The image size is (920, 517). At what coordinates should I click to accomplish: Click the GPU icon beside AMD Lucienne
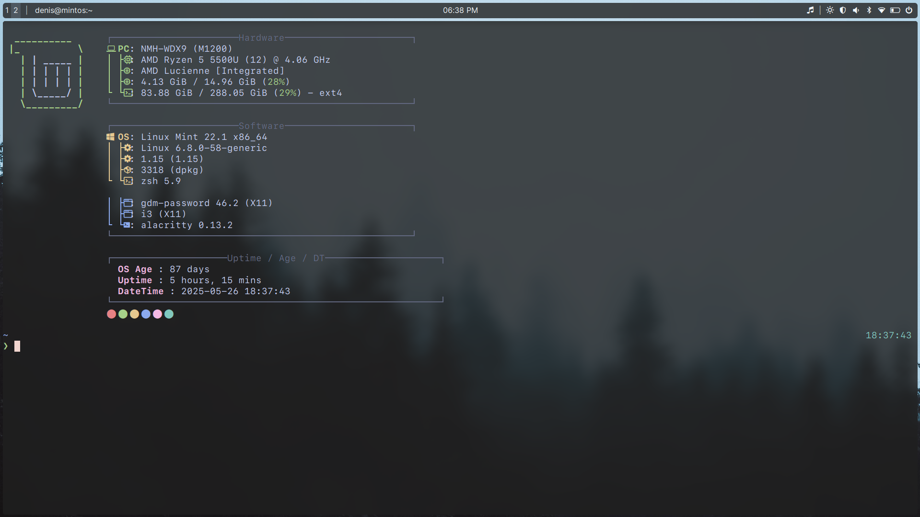coord(128,71)
